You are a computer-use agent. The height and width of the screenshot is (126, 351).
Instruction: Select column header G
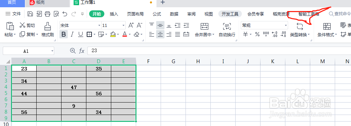(173, 61)
